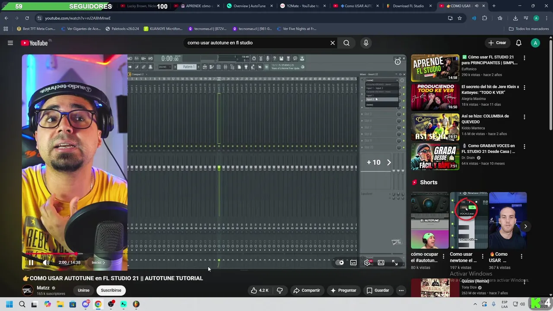Open the YouTube account avatar menu

click(535, 43)
